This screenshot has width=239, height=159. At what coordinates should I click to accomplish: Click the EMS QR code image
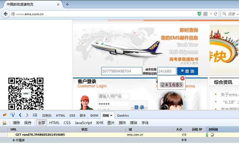[x=26, y=94]
